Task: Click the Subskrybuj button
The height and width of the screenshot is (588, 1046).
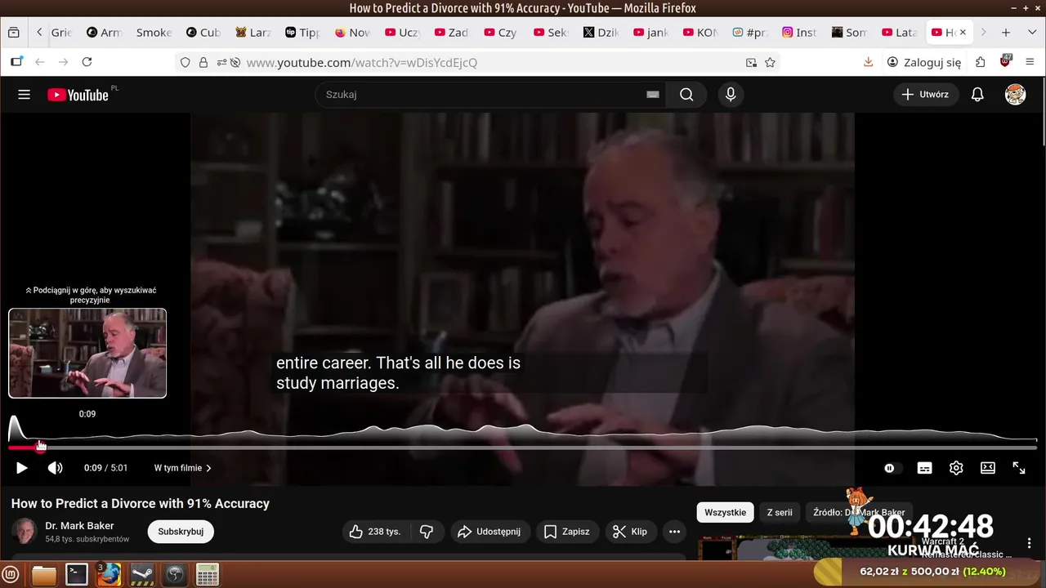Action: tap(181, 532)
